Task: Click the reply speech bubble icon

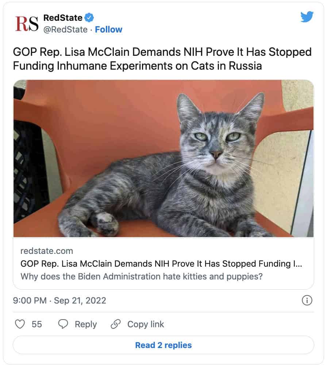Action: pyautogui.click(x=63, y=324)
